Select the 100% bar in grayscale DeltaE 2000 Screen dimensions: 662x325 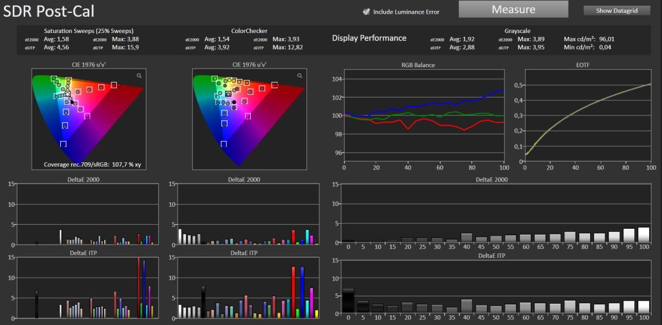pyautogui.click(x=643, y=235)
